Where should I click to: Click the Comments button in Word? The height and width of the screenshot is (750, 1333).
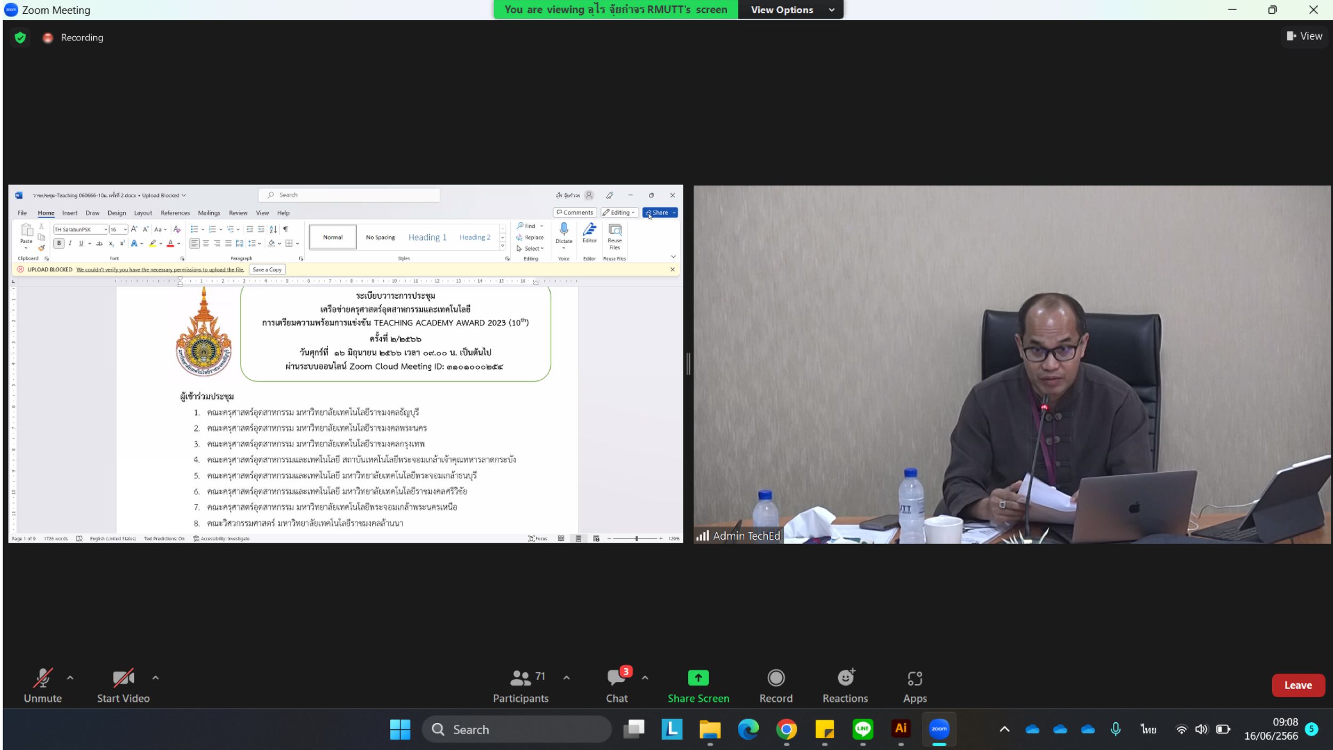coord(575,212)
